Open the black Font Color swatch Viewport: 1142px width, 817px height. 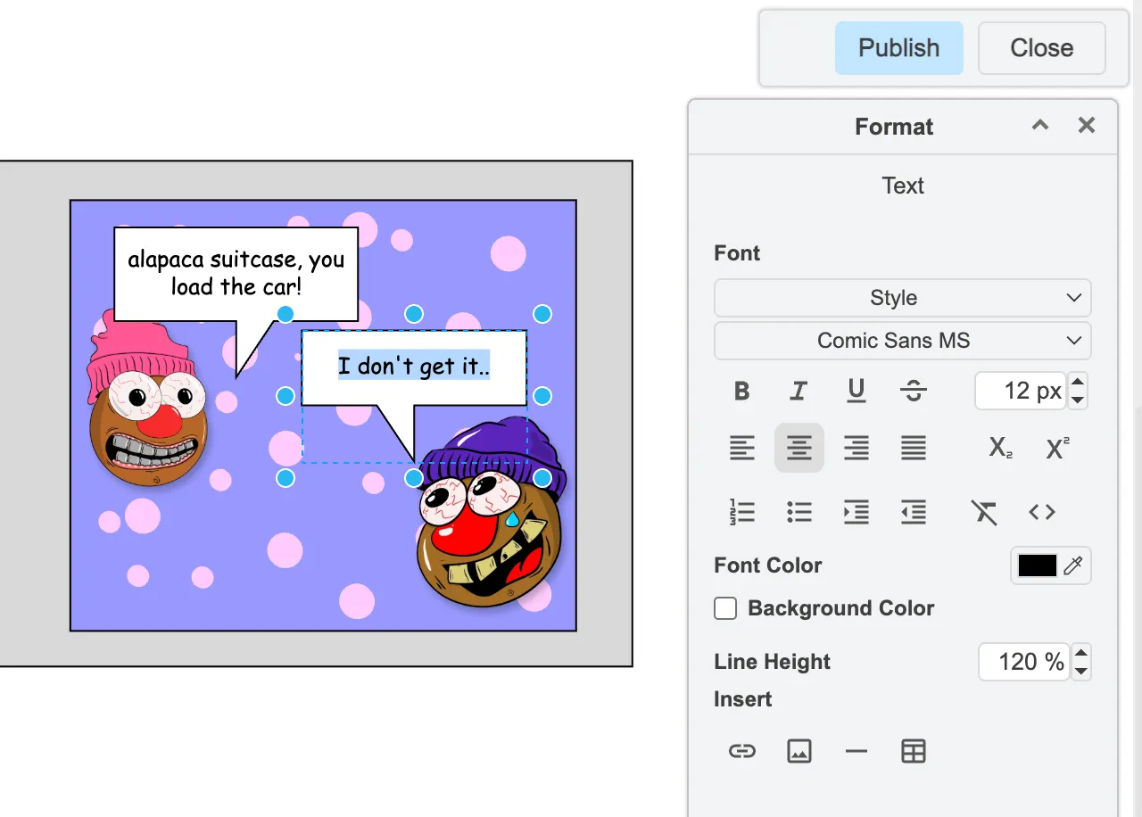[x=1038, y=565]
